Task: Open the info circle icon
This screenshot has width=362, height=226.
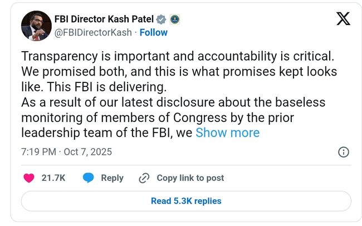Action: (x=344, y=152)
